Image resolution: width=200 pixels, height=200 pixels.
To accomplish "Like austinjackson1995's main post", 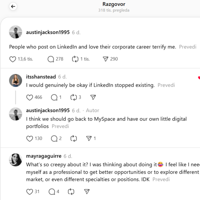I will [x=13, y=59].
